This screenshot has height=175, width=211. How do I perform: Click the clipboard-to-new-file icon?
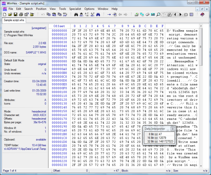click(59, 14)
